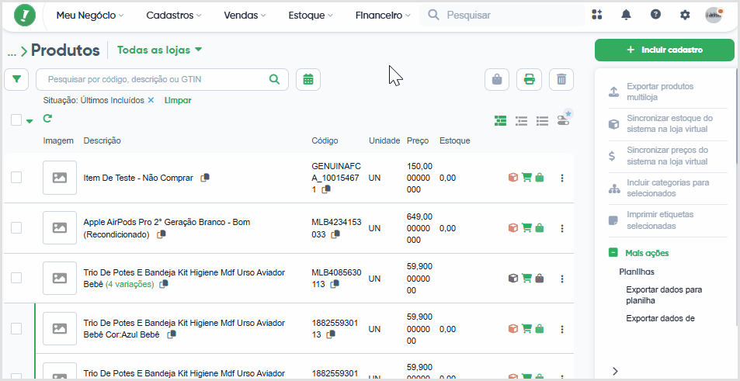Click the shopping bag toolbar icon
Viewport: 740px width, 381px height.
point(497,80)
